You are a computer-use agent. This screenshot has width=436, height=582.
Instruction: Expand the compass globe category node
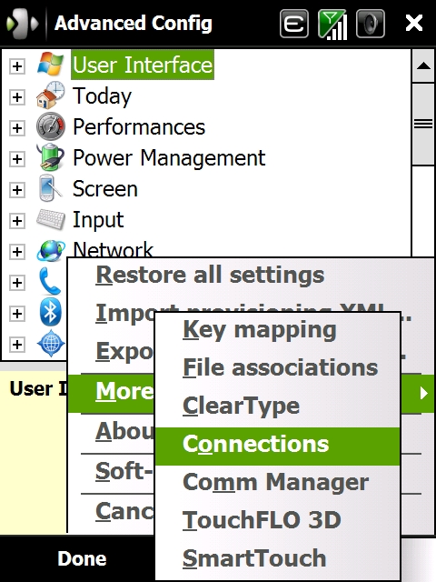click(16, 345)
